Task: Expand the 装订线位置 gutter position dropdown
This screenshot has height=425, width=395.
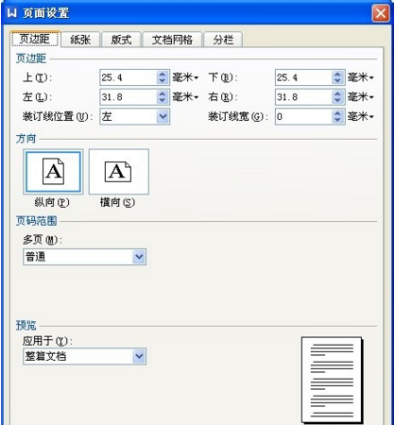Action: [163, 116]
